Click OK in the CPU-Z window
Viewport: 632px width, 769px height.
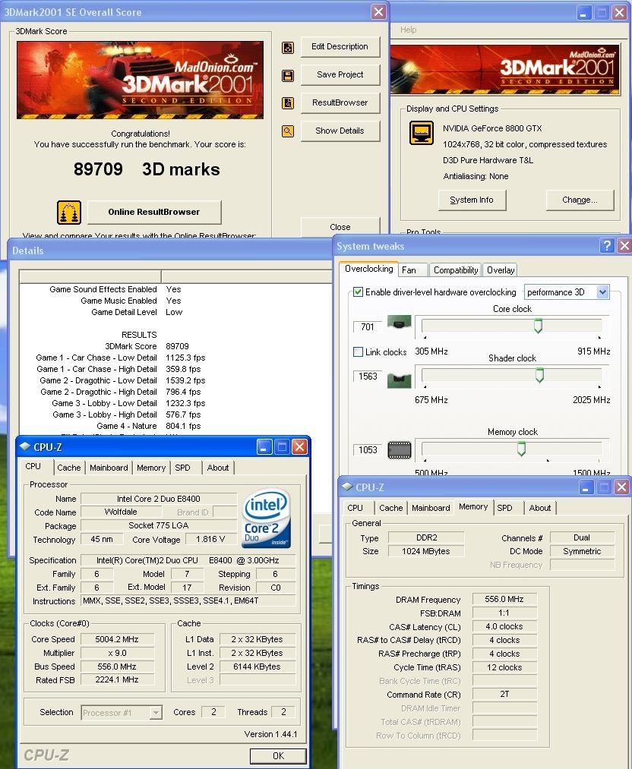point(278,755)
